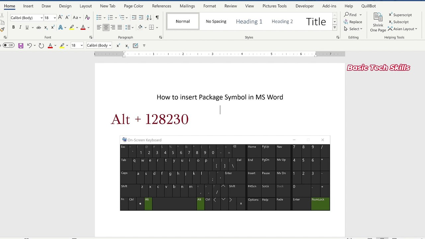Open the Review tab
This screenshot has width=425, height=239.
(x=230, y=6)
